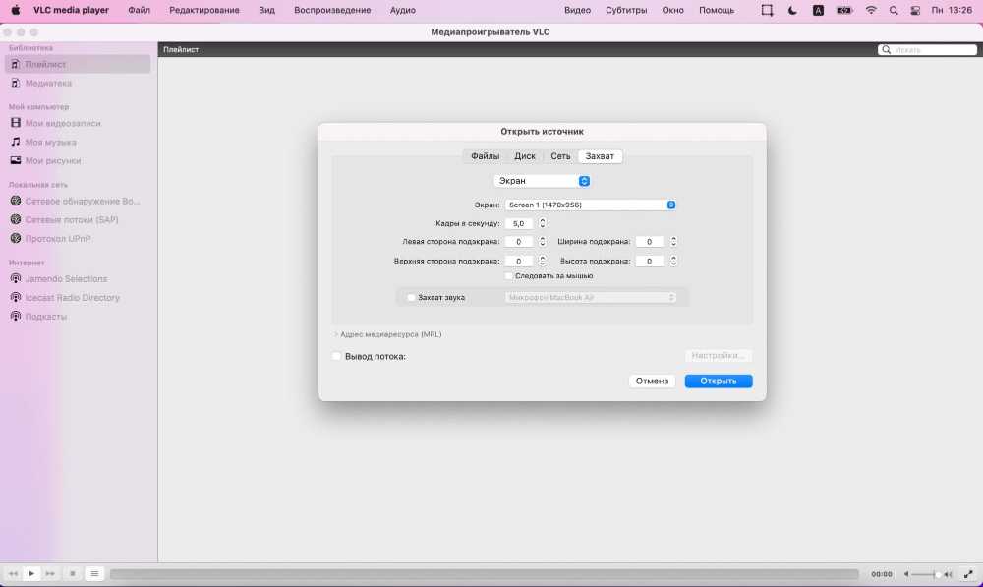
Task: Select Протокол UPnP in the sidebar
Action: [x=57, y=238]
